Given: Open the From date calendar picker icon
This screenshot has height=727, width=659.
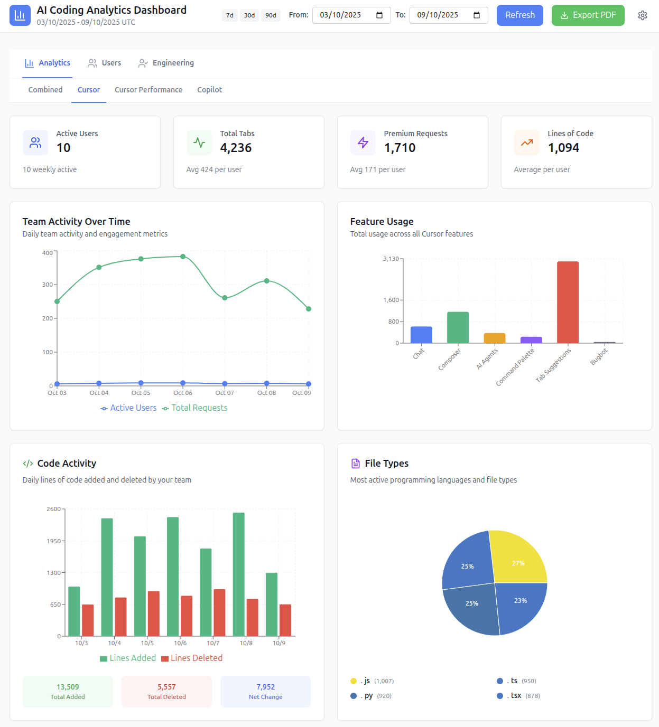Looking at the screenshot, I should click(x=379, y=15).
